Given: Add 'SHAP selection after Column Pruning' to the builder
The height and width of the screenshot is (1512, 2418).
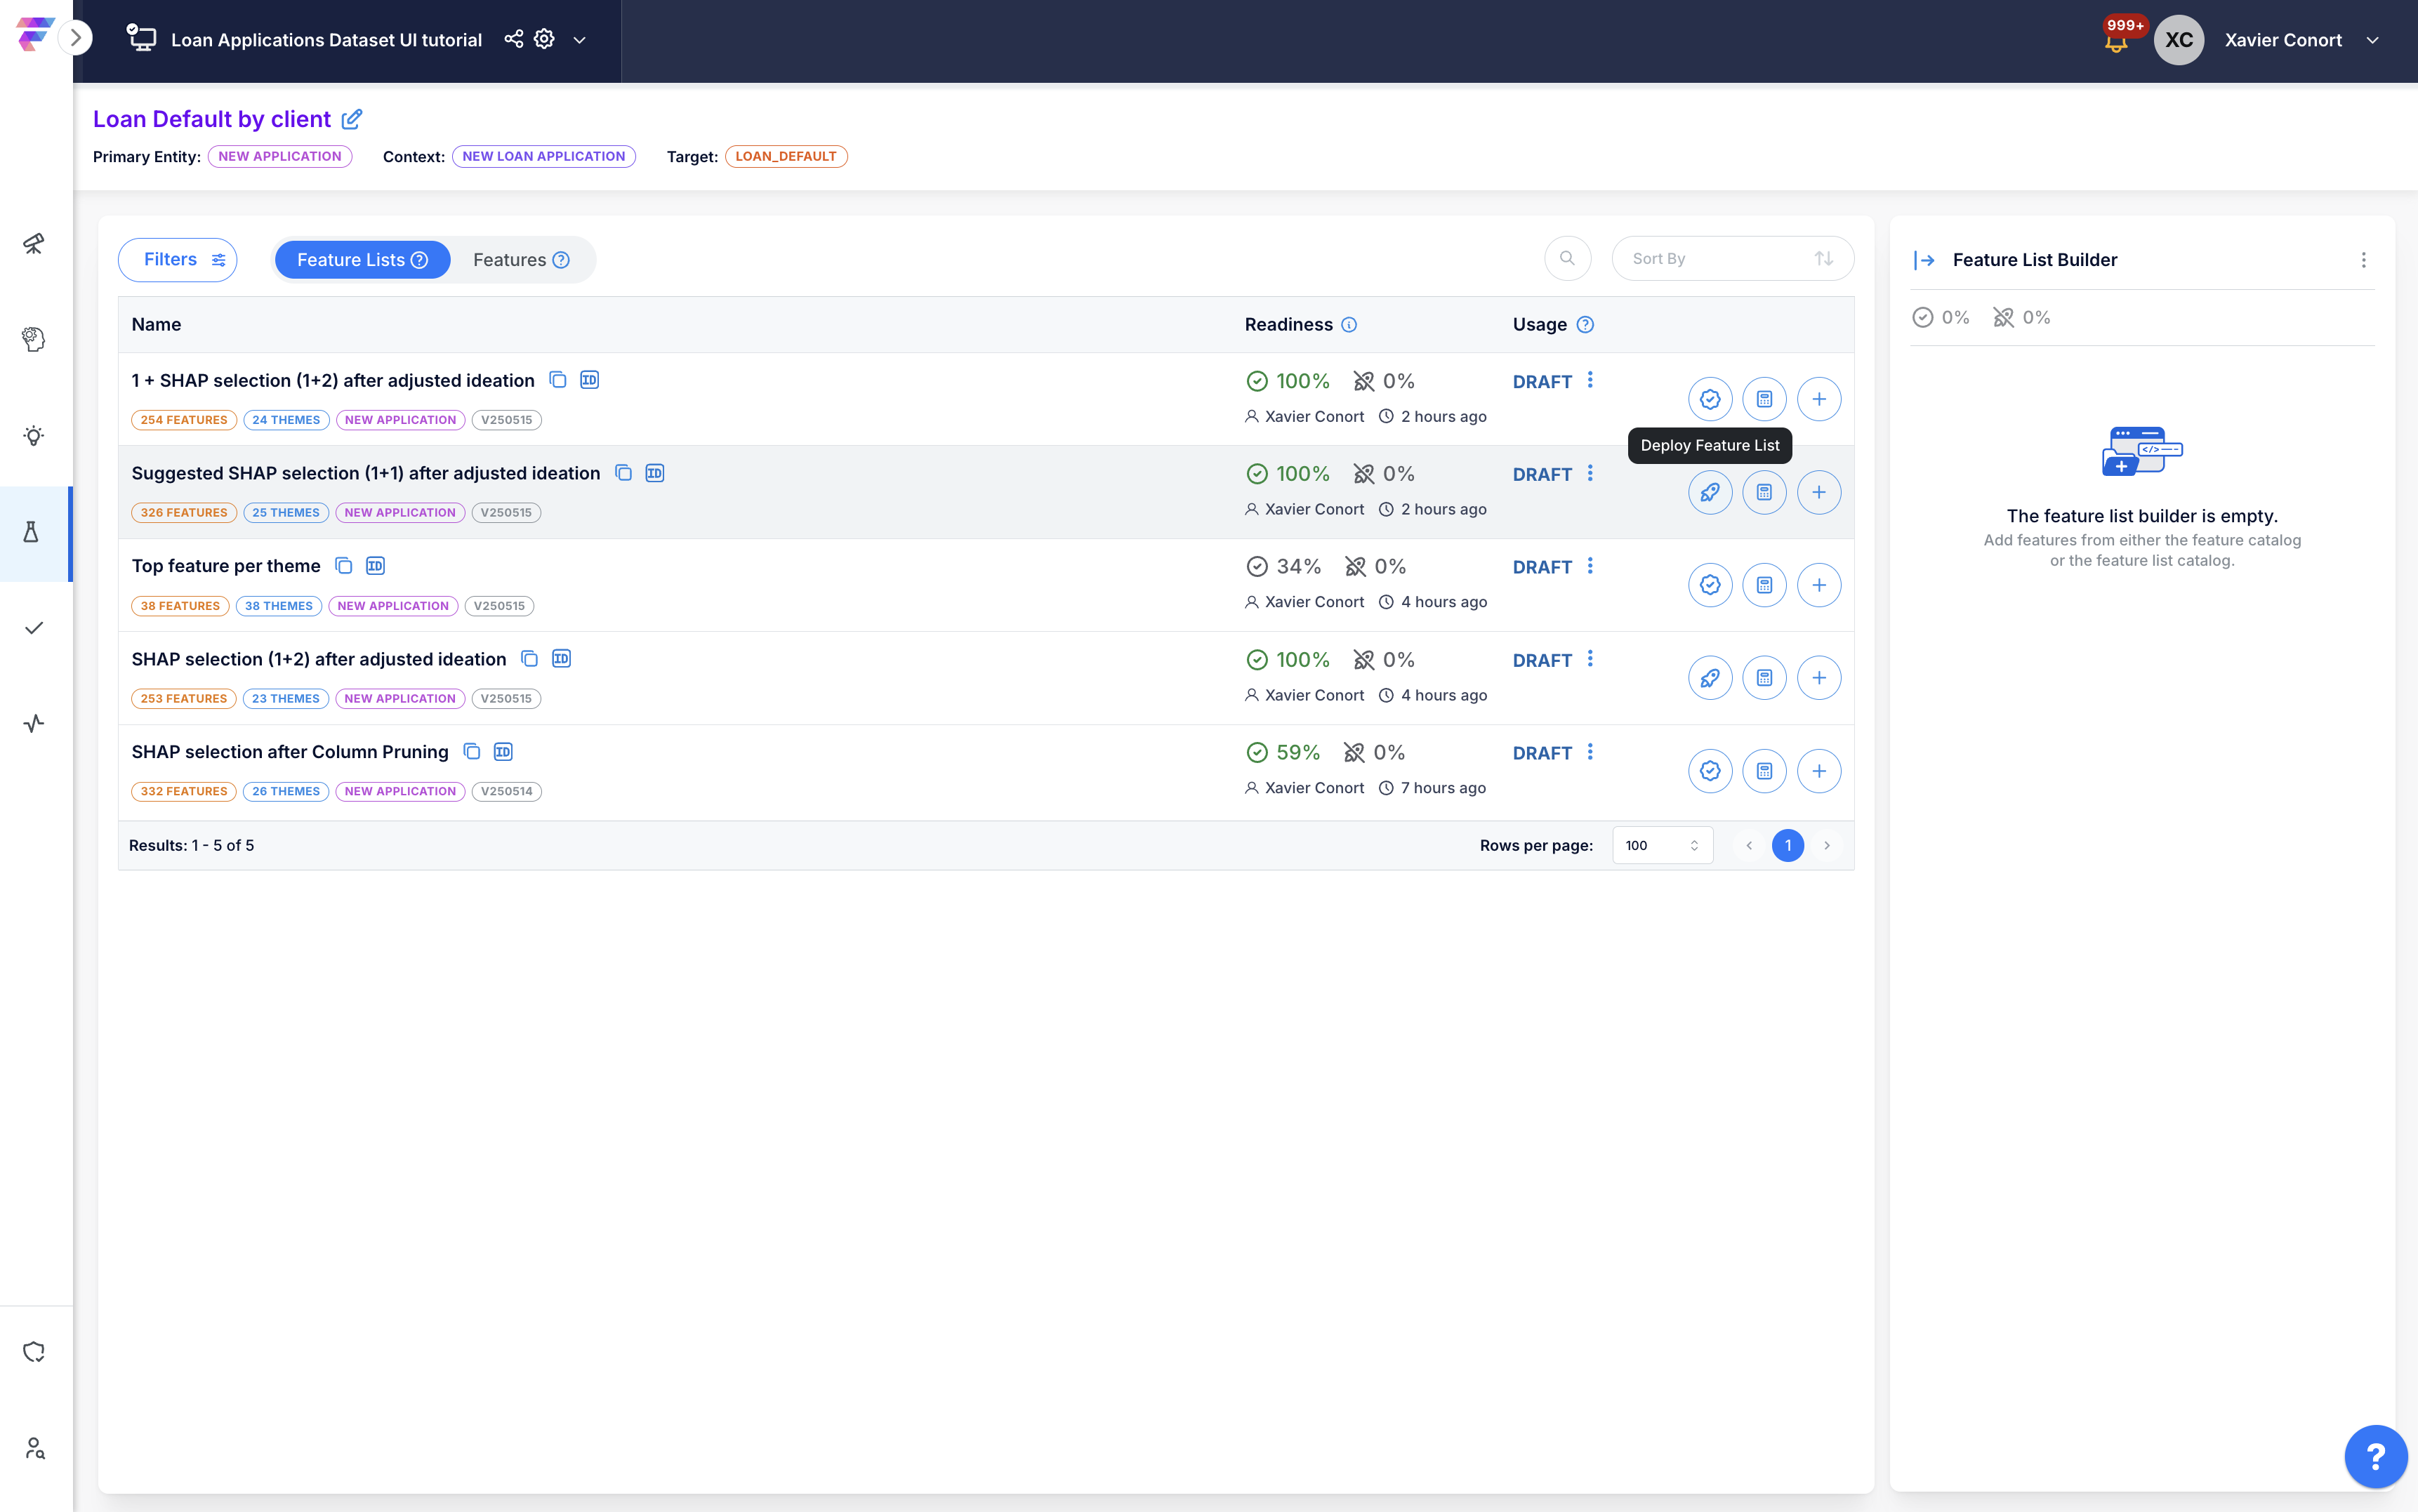Looking at the screenshot, I should point(1819,771).
